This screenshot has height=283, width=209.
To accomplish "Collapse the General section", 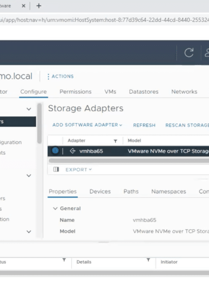I will coord(55,209).
